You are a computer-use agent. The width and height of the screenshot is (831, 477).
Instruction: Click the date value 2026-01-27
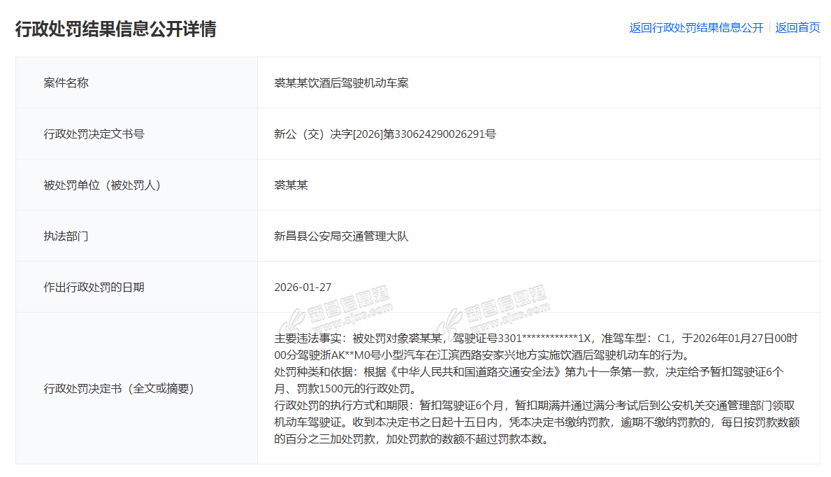(303, 287)
